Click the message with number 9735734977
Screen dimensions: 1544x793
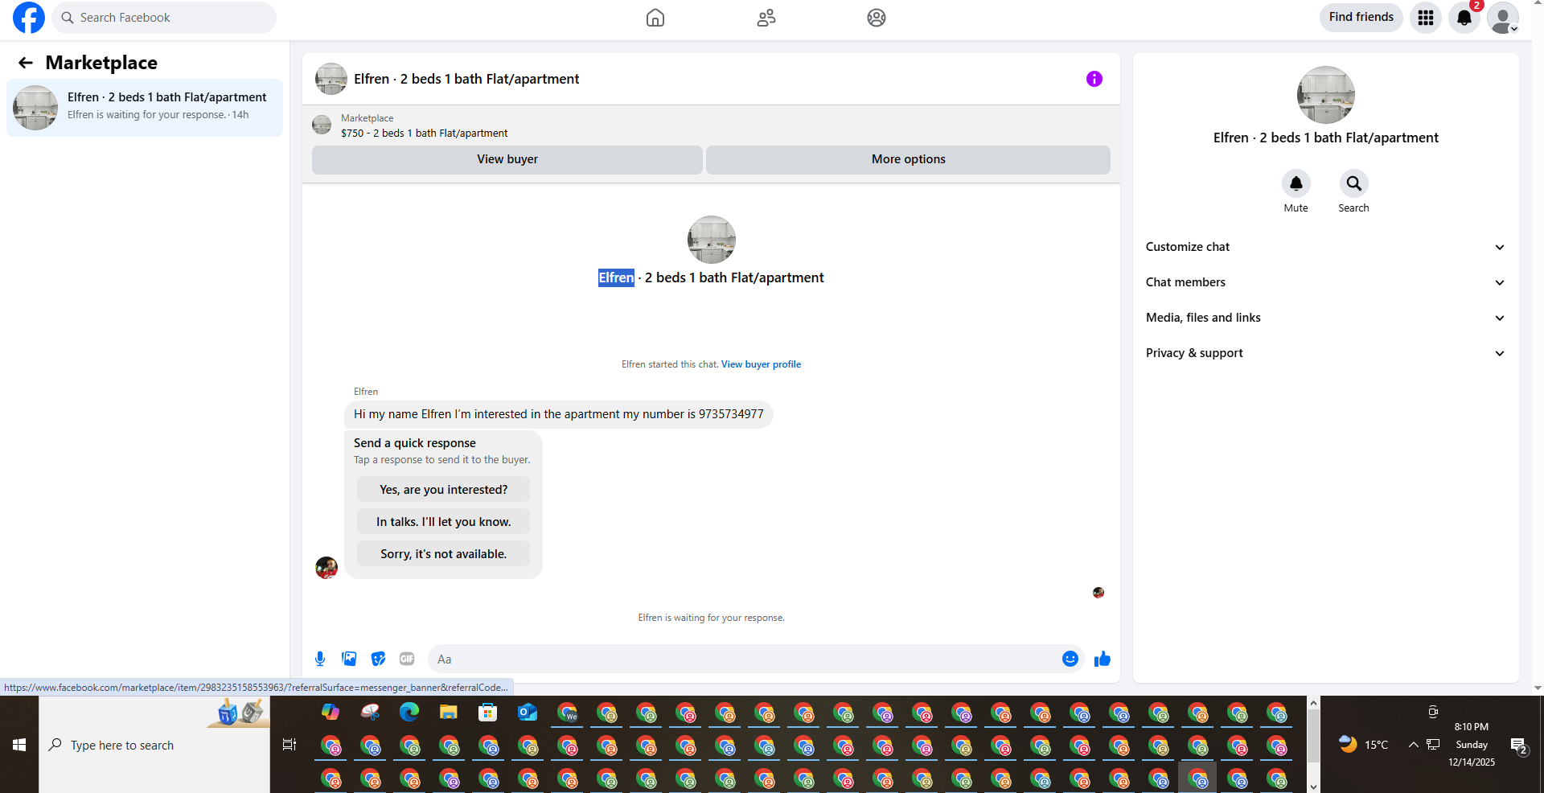click(559, 414)
